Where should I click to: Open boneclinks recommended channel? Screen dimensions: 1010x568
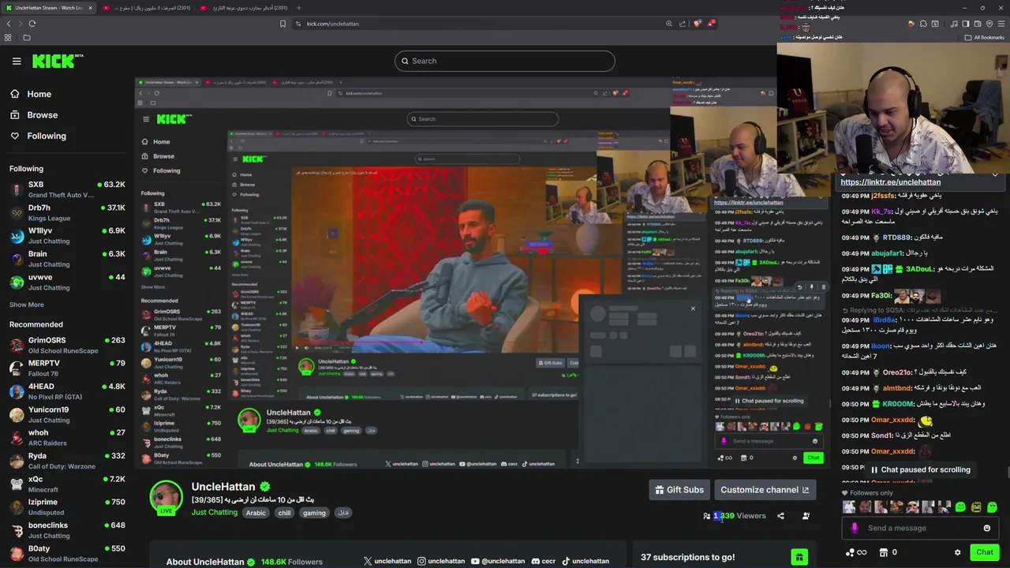click(67, 530)
